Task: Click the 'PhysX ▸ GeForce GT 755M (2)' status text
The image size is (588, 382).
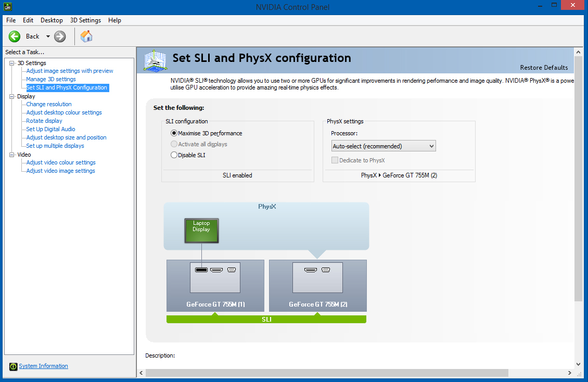Action: coord(399,175)
